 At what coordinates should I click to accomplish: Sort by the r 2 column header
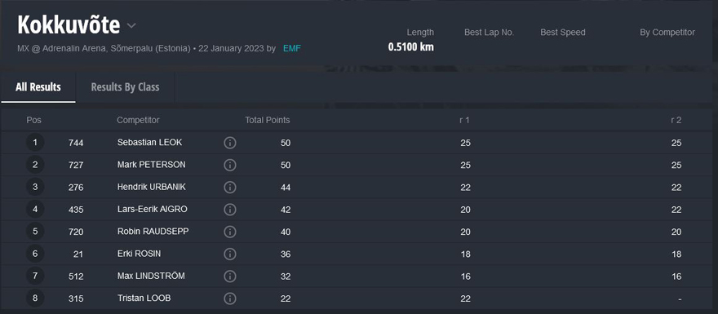coord(676,121)
